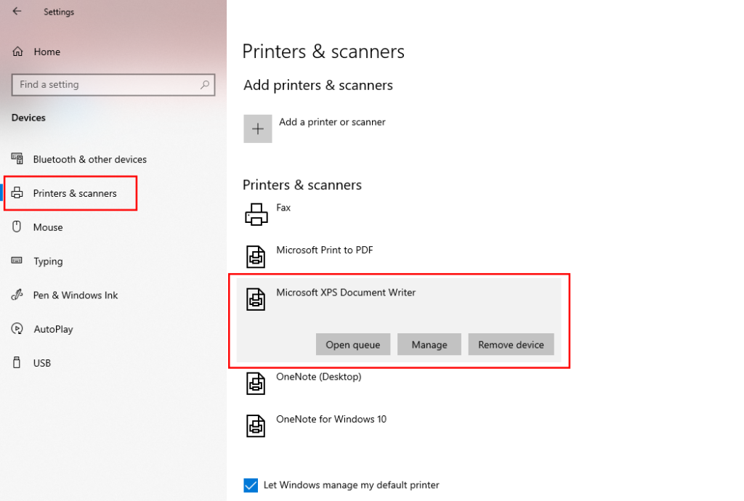
Task: Click the OneNote for Windows 10 icon
Action: (255, 425)
